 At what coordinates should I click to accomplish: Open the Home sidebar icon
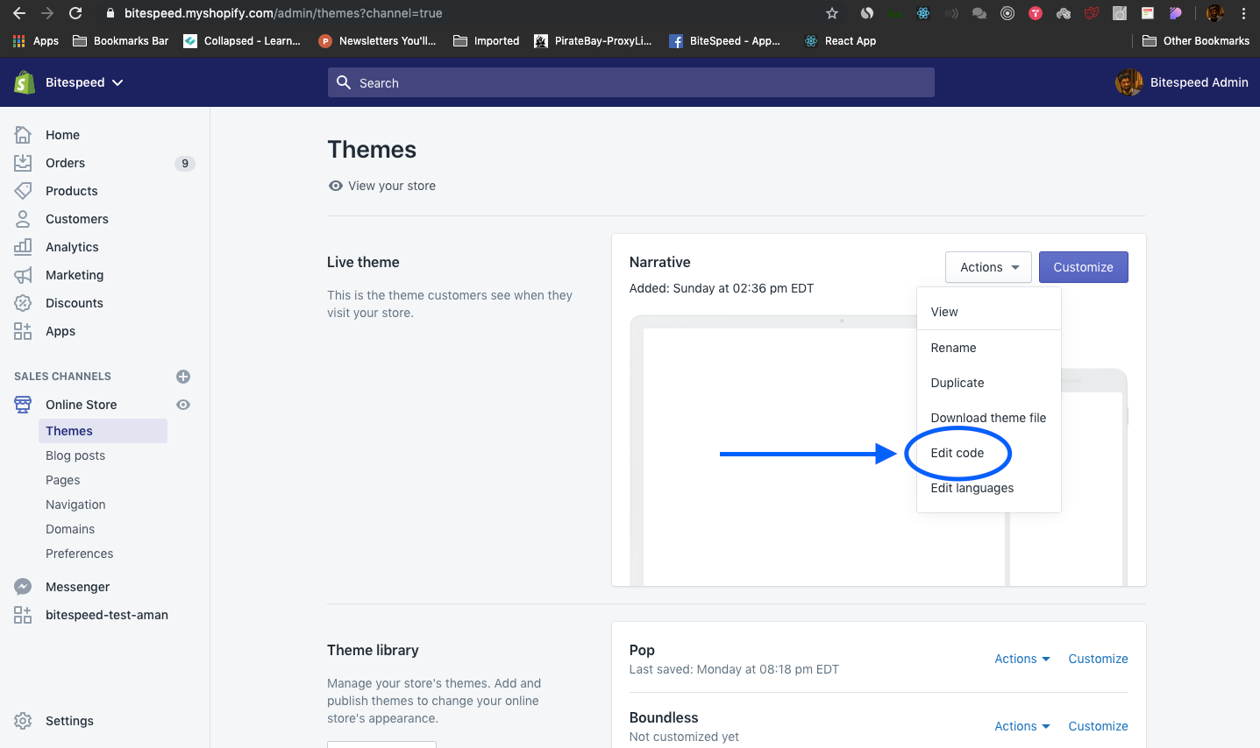(23, 134)
